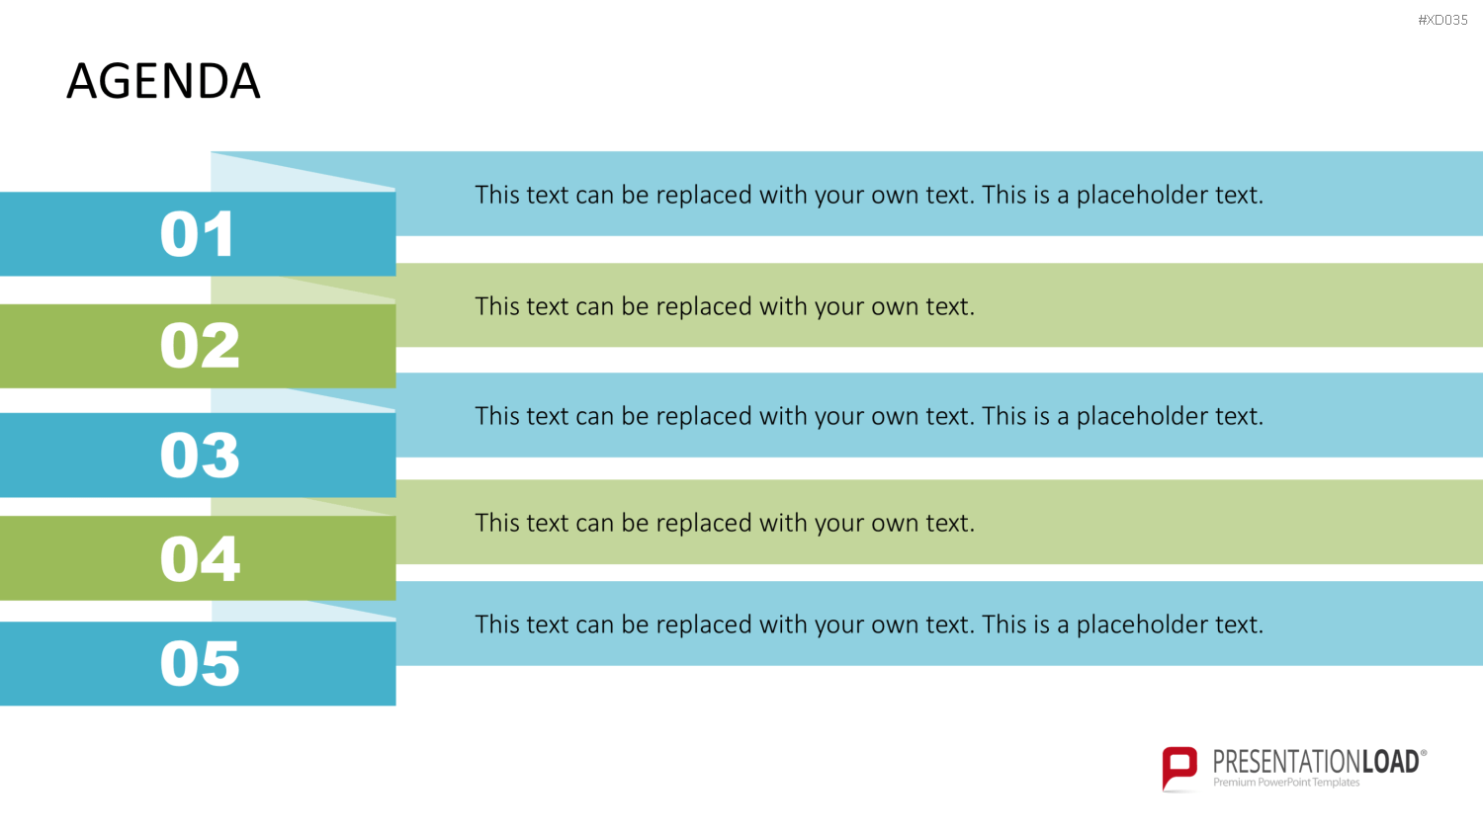This screenshot has width=1483, height=834.
Task: Click the placeholder text in row 01
Action: point(869,195)
